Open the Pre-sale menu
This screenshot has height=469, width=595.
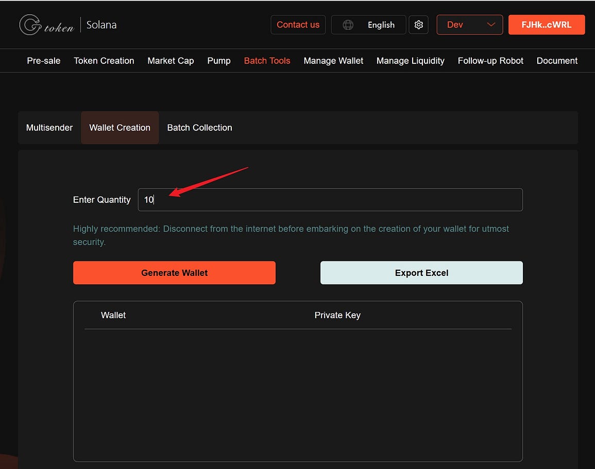[x=44, y=61]
